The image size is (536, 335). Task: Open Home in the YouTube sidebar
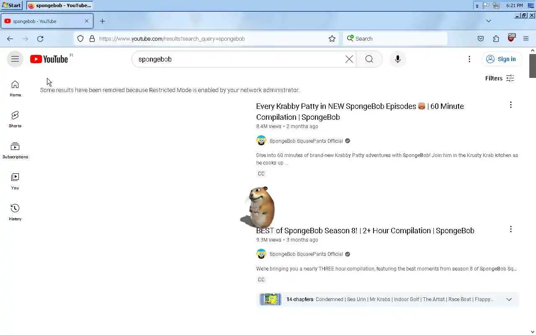(15, 88)
